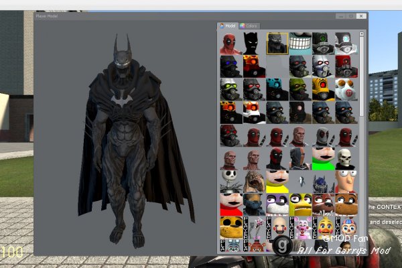
Task: Pick the Balloon Boy player model
Action: (x=346, y=228)
